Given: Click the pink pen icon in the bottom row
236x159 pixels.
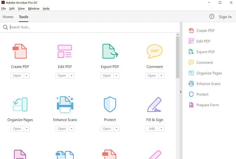Looking at the screenshot, I should click(x=155, y=155).
